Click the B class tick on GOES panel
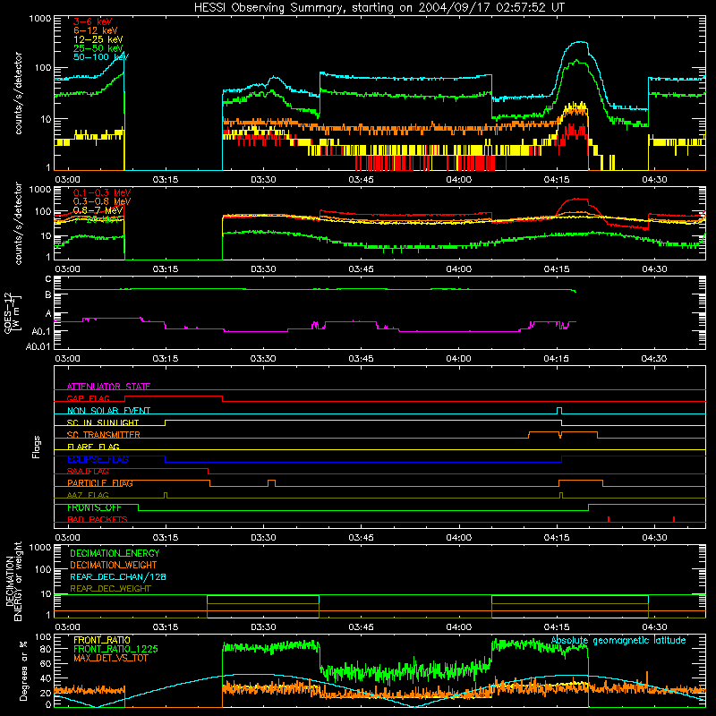This screenshot has height=716, width=716. [x=48, y=294]
